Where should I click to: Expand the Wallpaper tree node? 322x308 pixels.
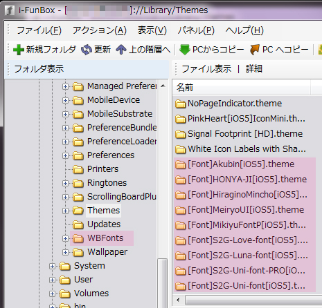pyautogui.click(x=65, y=252)
